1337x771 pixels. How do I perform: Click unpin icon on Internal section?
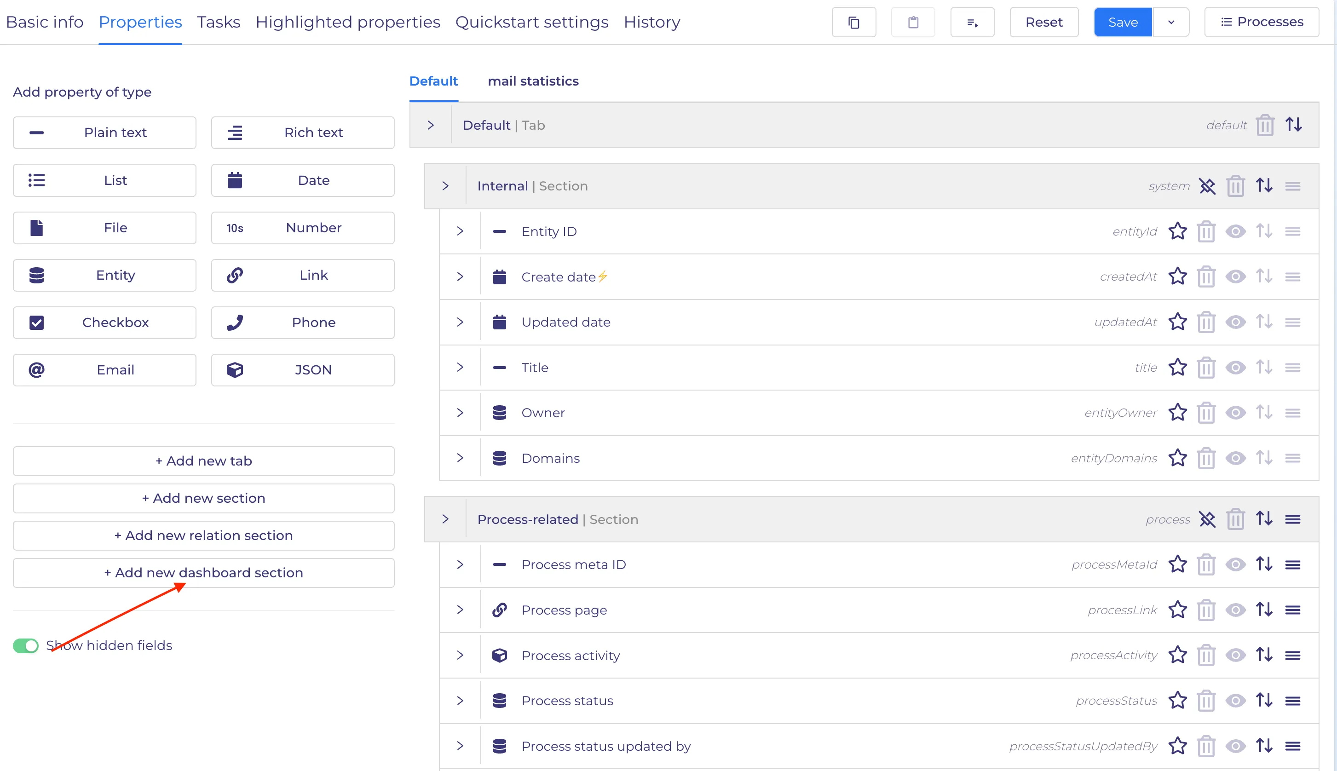[x=1207, y=186]
